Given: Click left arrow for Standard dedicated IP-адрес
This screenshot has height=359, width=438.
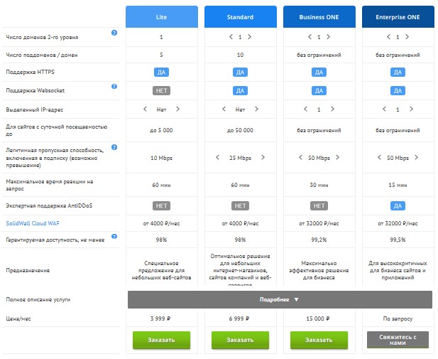Looking at the screenshot, I should pyautogui.click(x=223, y=109).
